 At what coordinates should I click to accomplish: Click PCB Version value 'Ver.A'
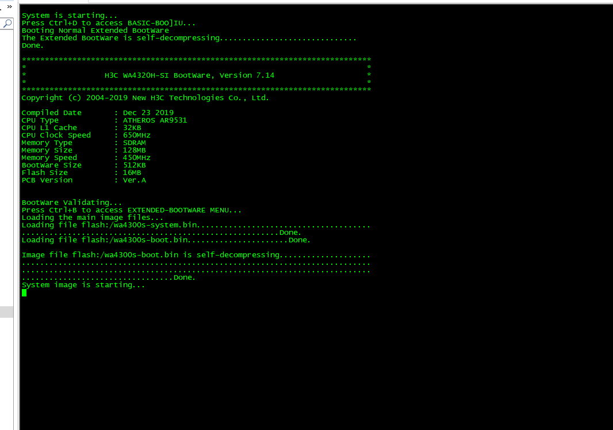pyautogui.click(x=135, y=180)
